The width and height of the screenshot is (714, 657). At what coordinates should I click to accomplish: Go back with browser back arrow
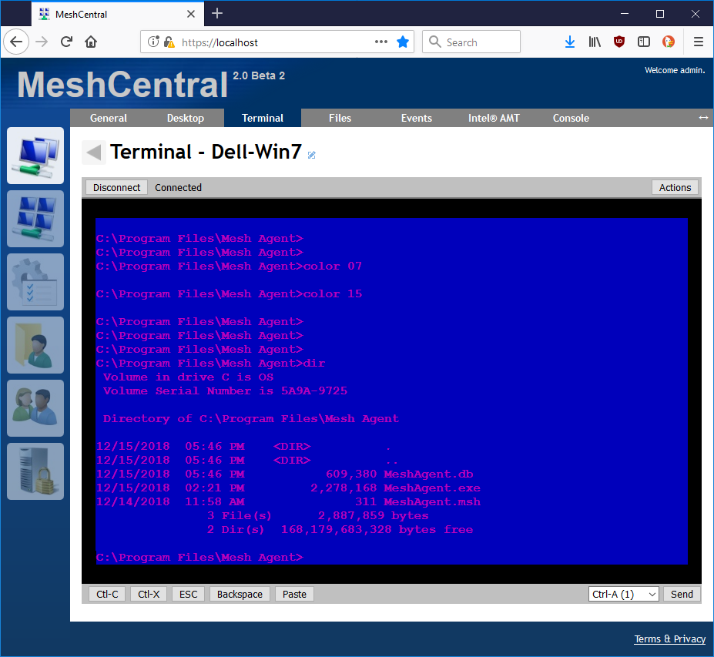(16, 42)
